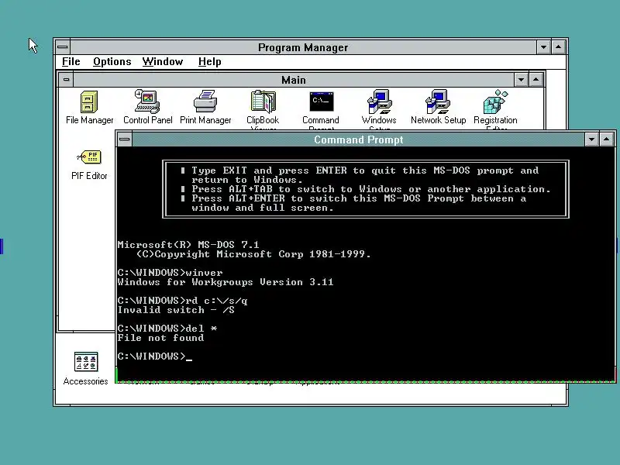Minimize the Main group window
The image size is (620, 465).
pos(521,80)
